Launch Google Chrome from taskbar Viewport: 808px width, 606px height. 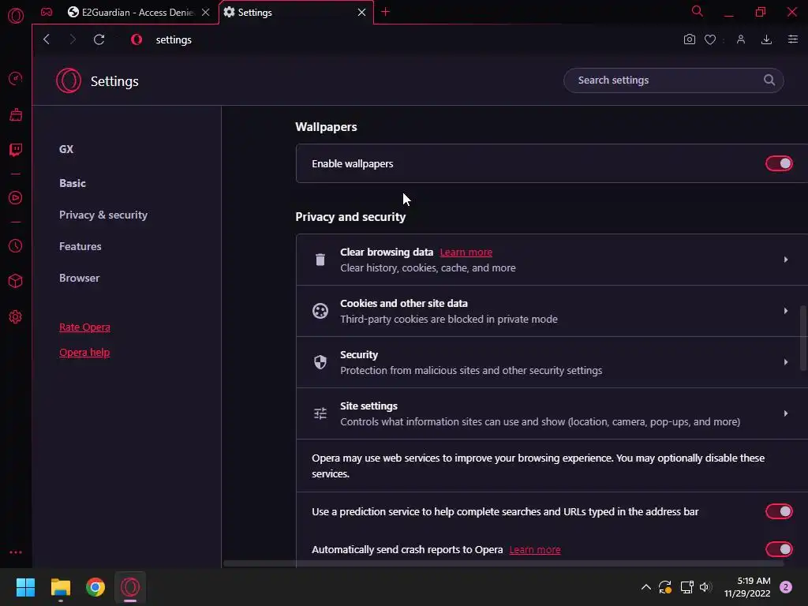point(95,587)
